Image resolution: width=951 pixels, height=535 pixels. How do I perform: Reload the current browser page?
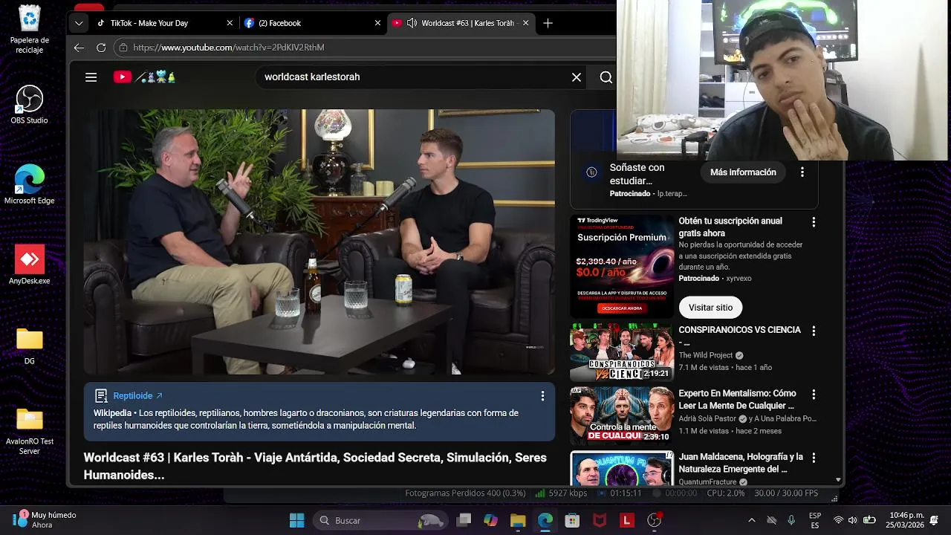point(101,48)
